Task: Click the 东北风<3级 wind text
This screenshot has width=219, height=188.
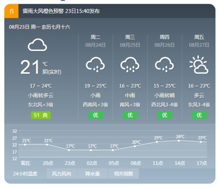Action: tap(41, 105)
